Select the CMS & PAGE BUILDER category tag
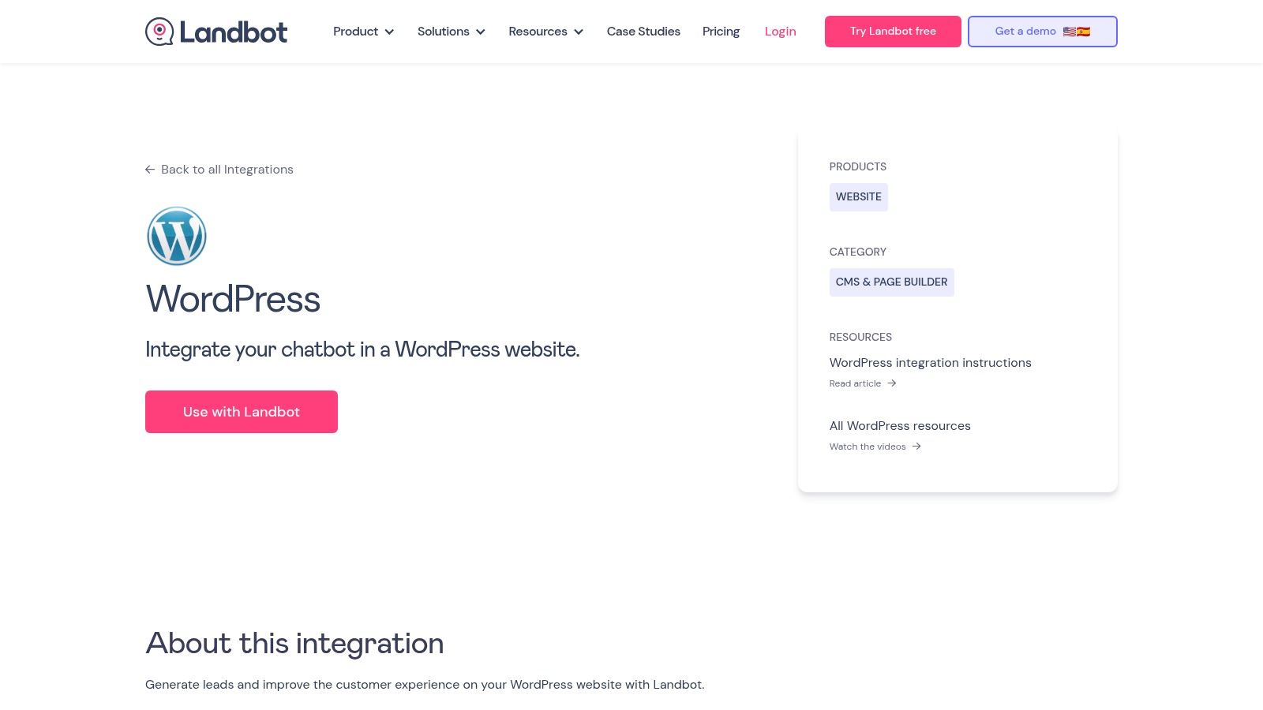1263x710 pixels. (x=892, y=282)
